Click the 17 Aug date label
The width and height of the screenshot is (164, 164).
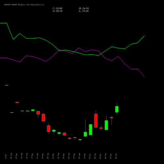pos(32,156)
